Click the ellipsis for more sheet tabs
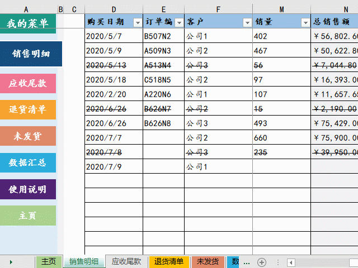The image size is (358, 268). tap(247, 262)
